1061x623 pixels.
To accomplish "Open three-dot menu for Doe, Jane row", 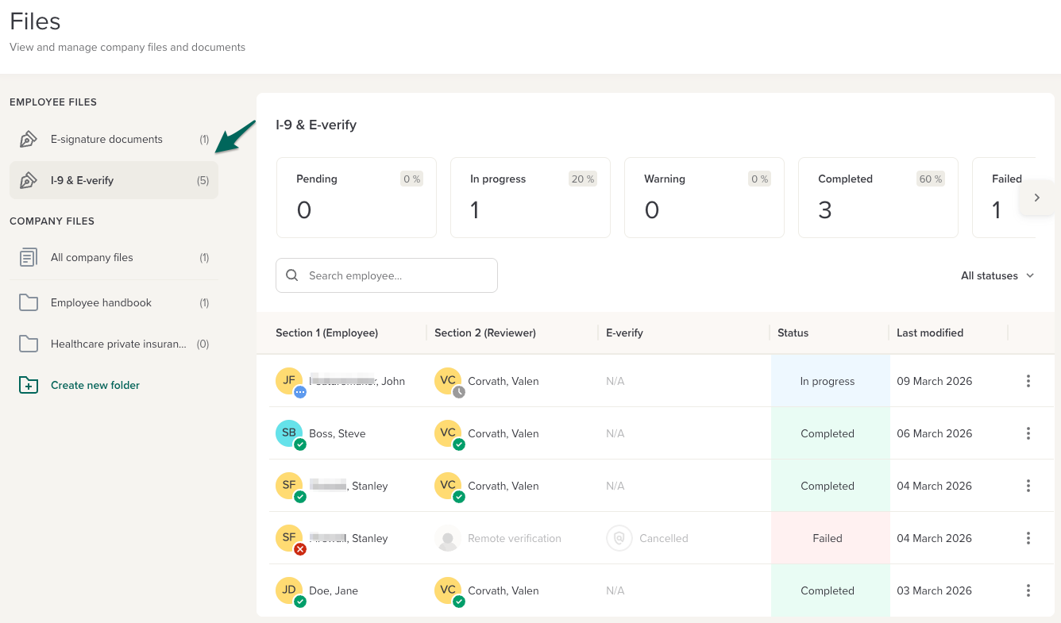I will pos(1028,590).
